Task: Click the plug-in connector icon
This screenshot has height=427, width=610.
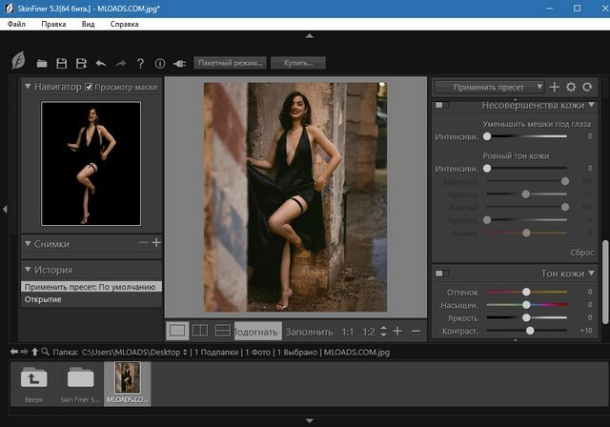Action: (x=179, y=64)
